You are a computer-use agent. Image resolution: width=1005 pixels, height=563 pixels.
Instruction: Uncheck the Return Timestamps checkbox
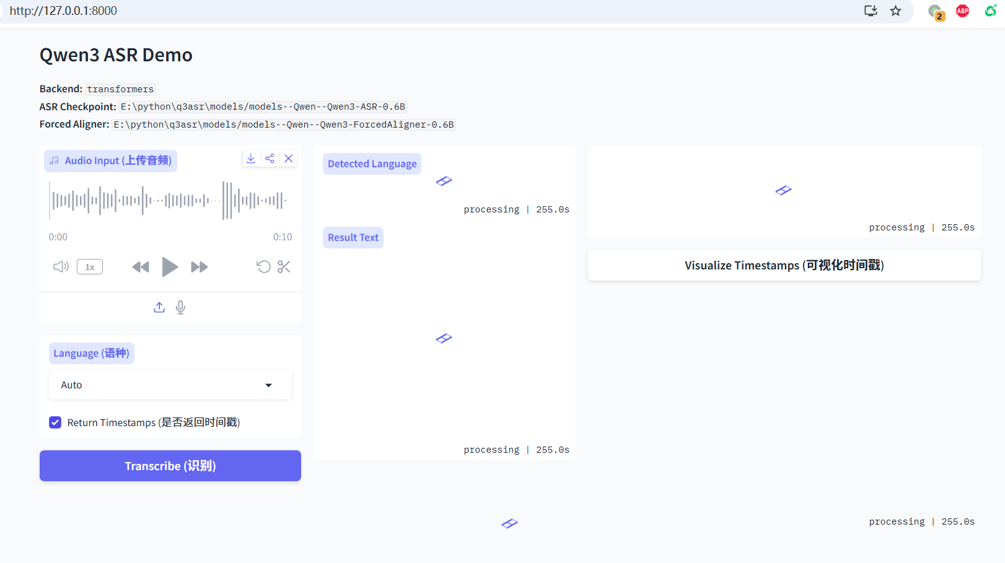tap(55, 422)
